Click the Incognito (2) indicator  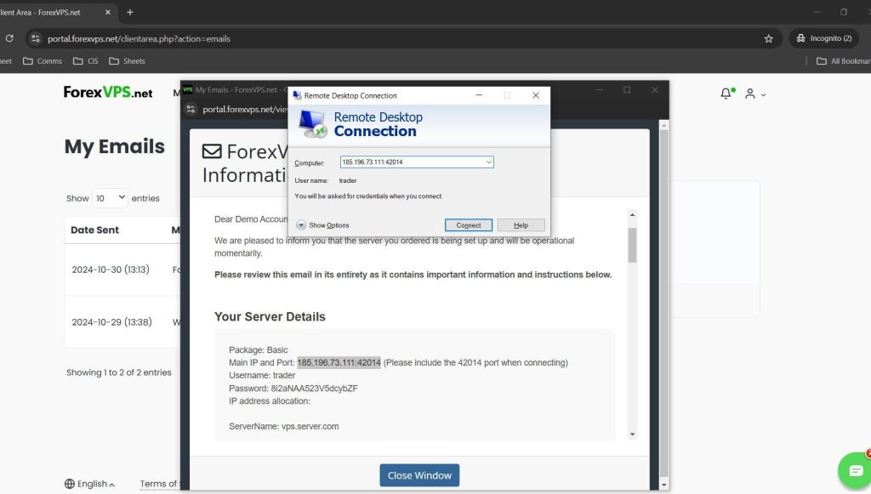[823, 38]
